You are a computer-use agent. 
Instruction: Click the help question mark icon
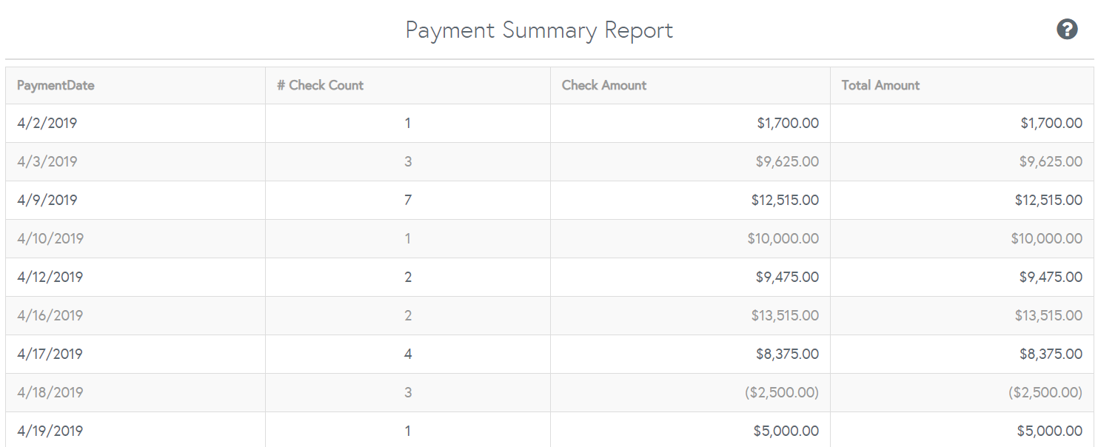coord(1066,30)
